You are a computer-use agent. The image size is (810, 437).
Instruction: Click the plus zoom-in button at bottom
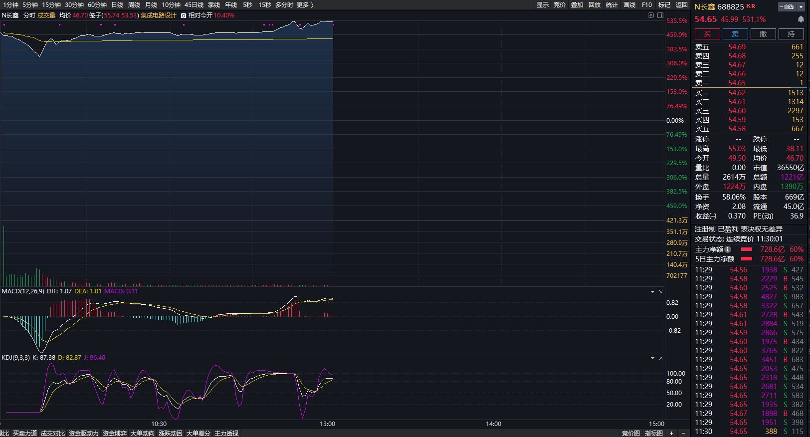(672, 433)
